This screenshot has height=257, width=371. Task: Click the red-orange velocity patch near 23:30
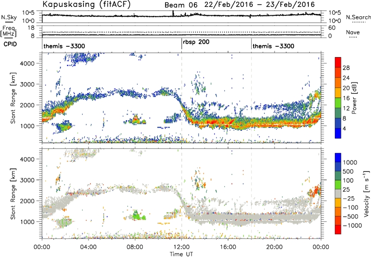tap(315, 191)
